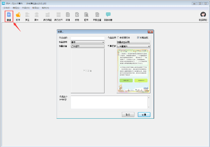Click into the 作品名称 name text field
Screen dimensions: 210x147
point(88,38)
